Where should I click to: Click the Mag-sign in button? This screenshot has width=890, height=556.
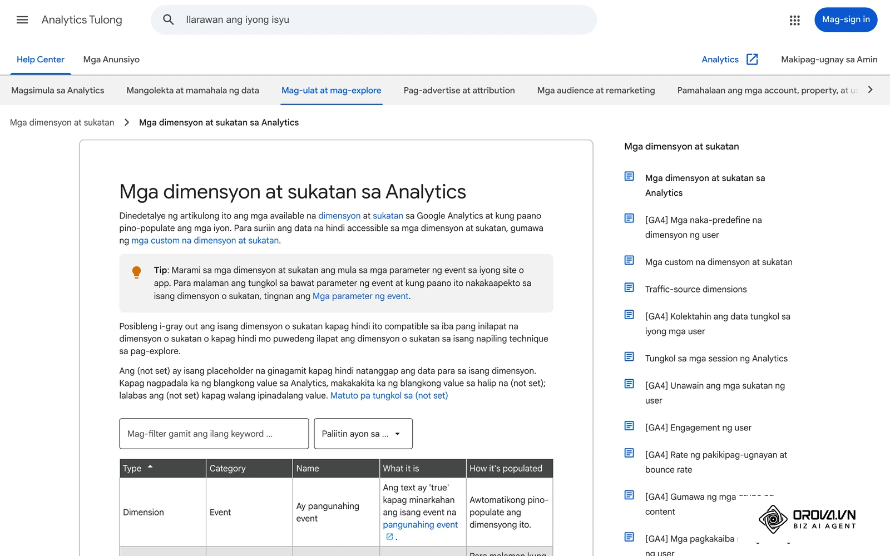coord(846,19)
